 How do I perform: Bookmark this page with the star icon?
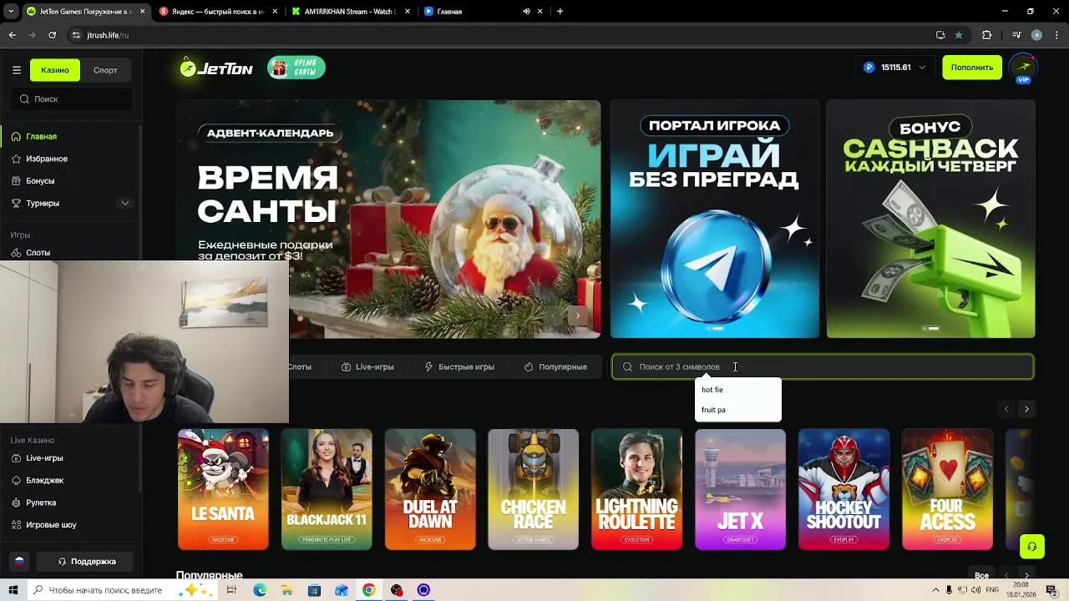click(959, 35)
